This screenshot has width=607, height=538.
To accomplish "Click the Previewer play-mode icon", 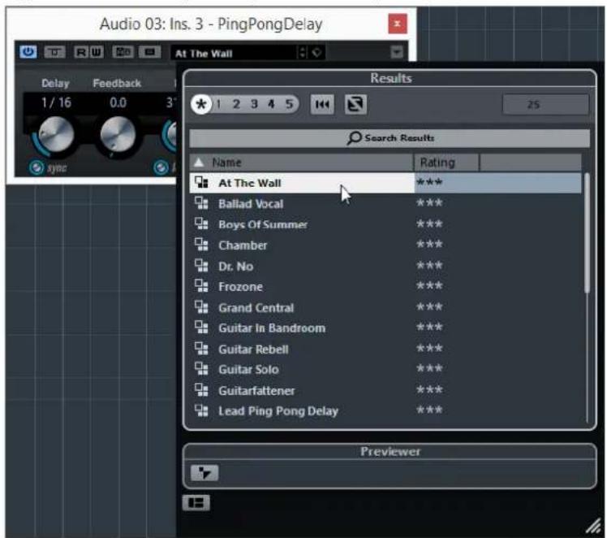I will (204, 473).
